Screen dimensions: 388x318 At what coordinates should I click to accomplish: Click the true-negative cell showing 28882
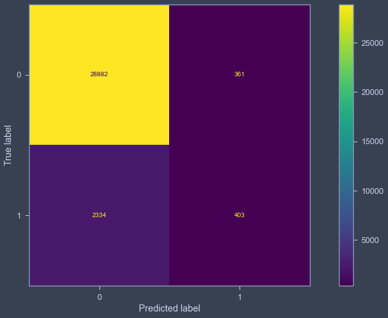click(99, 75)
